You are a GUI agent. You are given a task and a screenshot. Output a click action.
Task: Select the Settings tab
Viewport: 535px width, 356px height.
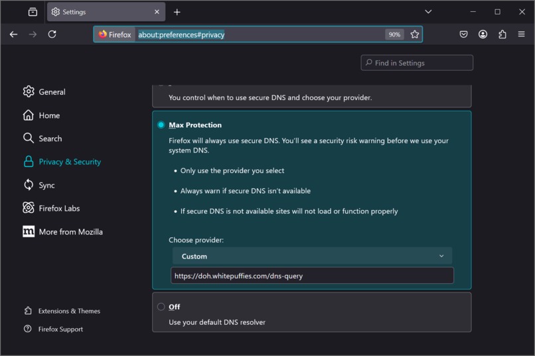pyautogui.click(x=106, y=12)
